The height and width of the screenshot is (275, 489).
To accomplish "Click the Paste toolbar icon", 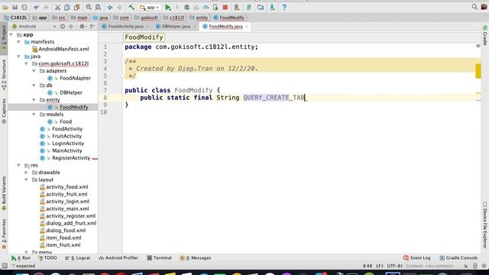I will [76, 7].
